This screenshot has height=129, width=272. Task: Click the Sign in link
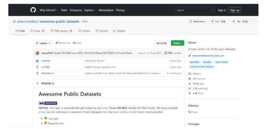[222, 10]
